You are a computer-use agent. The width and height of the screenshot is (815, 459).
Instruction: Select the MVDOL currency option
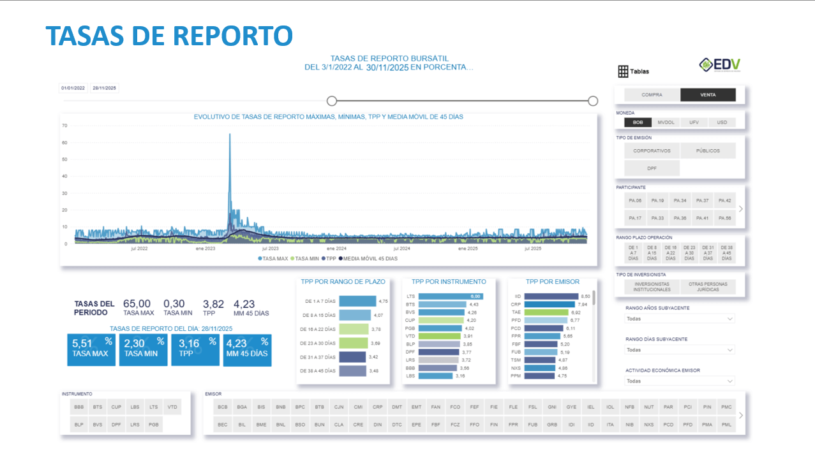(x=665, y=122)
